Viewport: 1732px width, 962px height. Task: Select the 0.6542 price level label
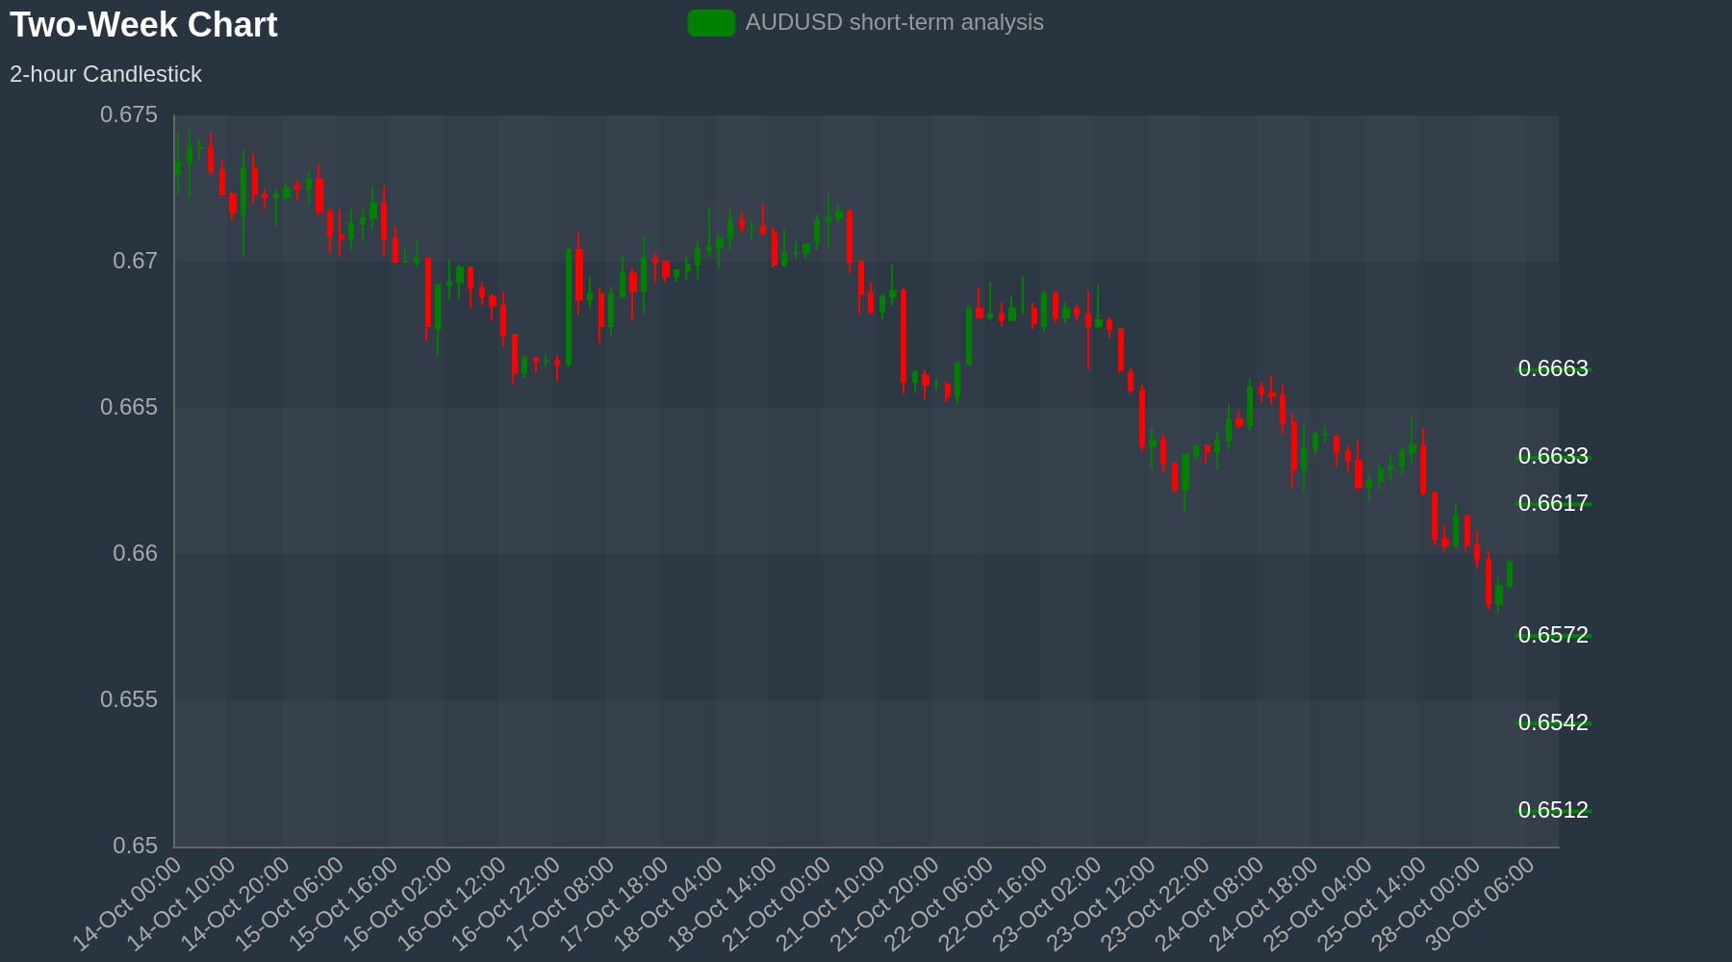tap(1553, 723)
